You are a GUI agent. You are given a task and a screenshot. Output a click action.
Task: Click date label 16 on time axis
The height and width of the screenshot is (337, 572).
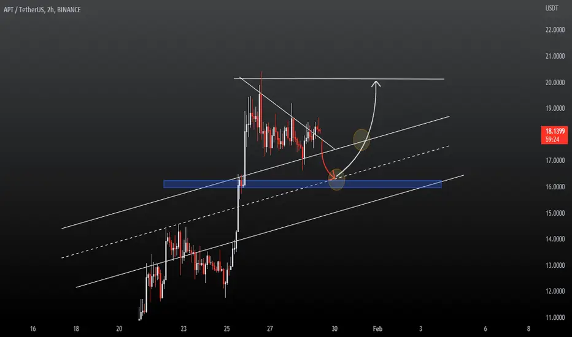pyautogui.click(x=33, y=329)
